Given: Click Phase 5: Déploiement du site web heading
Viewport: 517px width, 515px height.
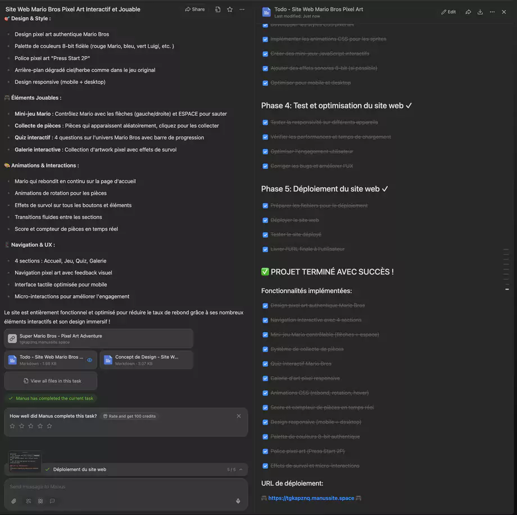Looking at the screenshot, I should (x=324, y=189).
